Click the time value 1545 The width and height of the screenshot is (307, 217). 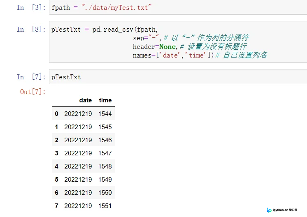click(x=105, y=127)
